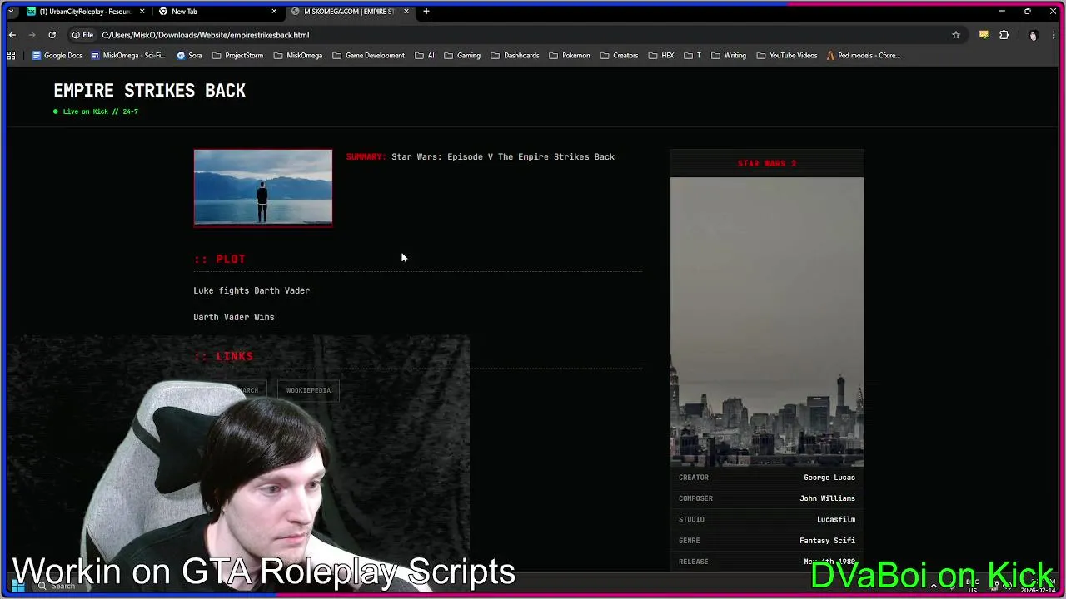Go back using the browser back arrow

tap(12, 35)
